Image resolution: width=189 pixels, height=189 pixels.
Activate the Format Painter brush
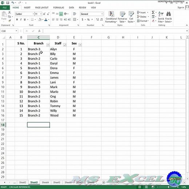9,21
